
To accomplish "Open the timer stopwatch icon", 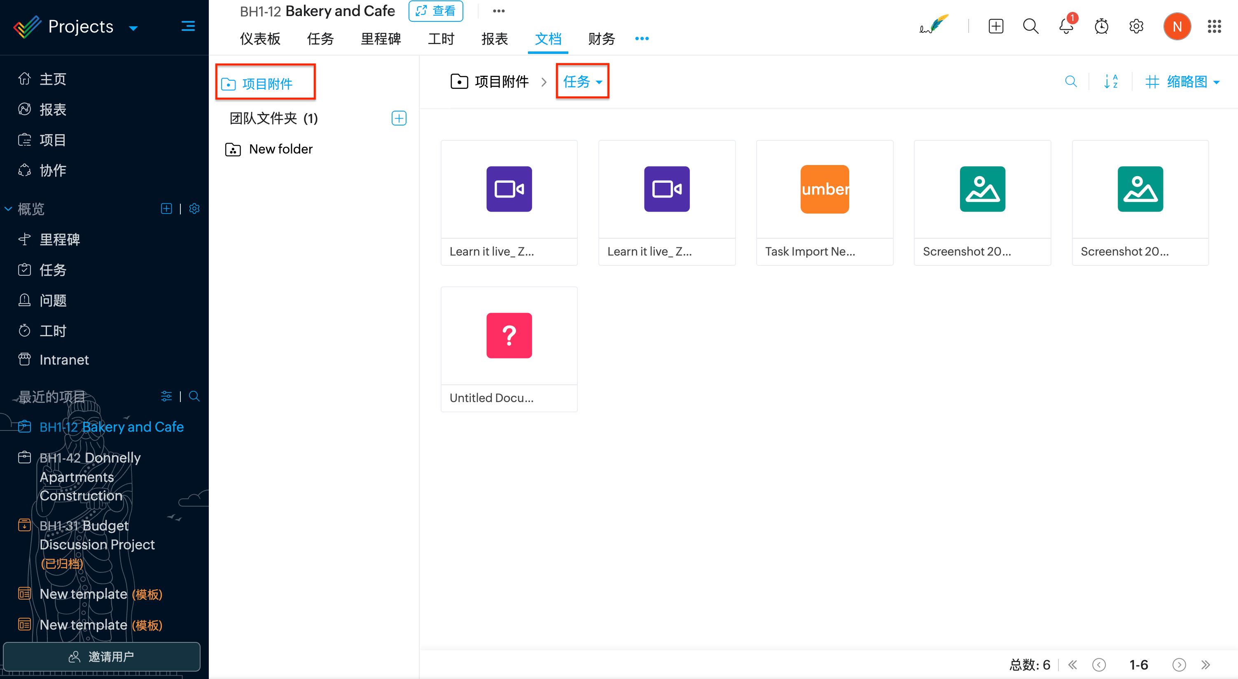I will (1101, 26).
